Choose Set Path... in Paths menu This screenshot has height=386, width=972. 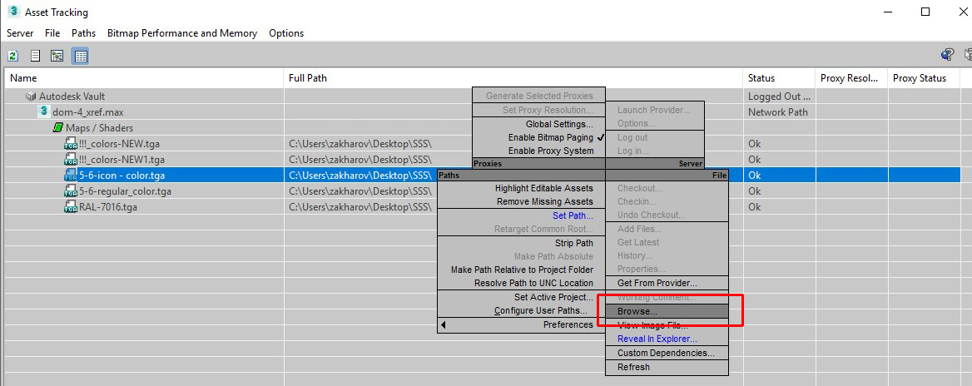[x=573, y=215]
